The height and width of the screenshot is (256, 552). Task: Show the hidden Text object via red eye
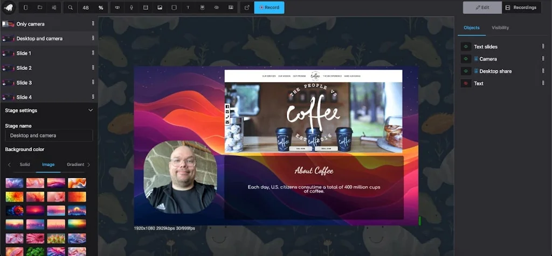(x=466, y=83)
